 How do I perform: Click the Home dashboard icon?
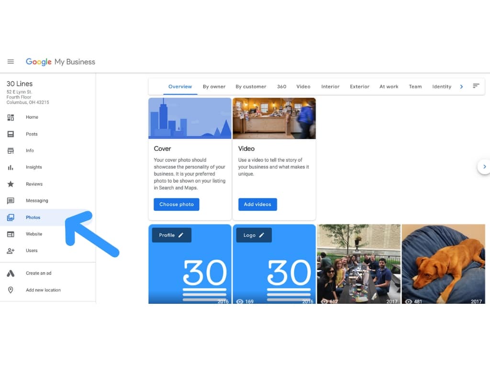click(x=11, y=117)
